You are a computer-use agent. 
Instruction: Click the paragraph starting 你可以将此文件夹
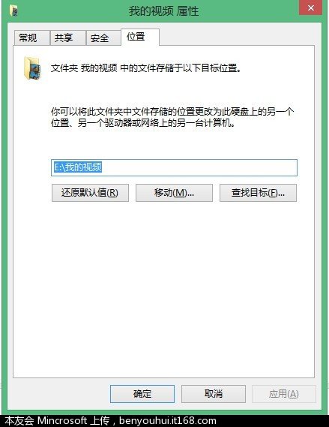click(x=172, y=117)
